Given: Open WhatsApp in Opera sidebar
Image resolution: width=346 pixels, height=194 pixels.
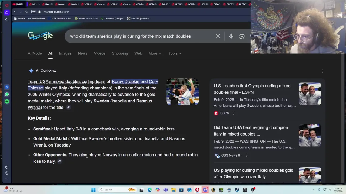Looking at the screenshot, I should [7, 94].
